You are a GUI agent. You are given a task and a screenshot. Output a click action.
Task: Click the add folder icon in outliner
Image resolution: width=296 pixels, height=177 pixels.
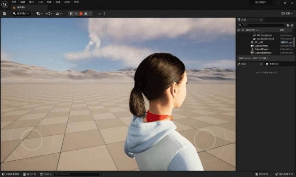point(288,25)
